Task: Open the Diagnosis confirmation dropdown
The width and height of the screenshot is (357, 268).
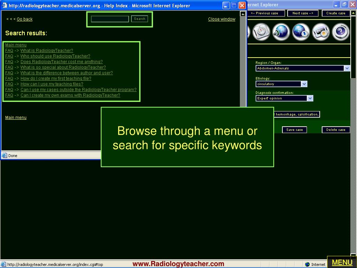Action: (x=284, y=98)
